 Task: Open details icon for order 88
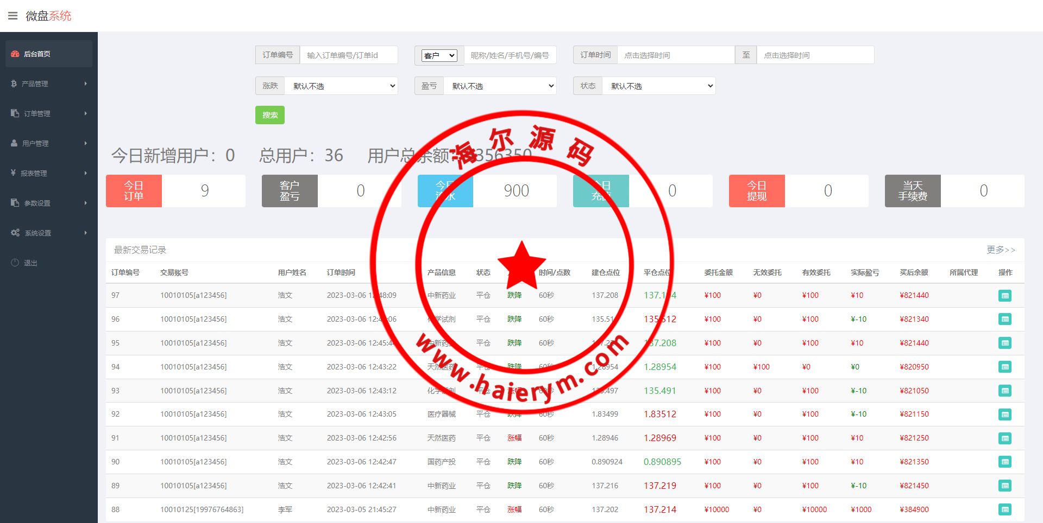point(1006,509)
